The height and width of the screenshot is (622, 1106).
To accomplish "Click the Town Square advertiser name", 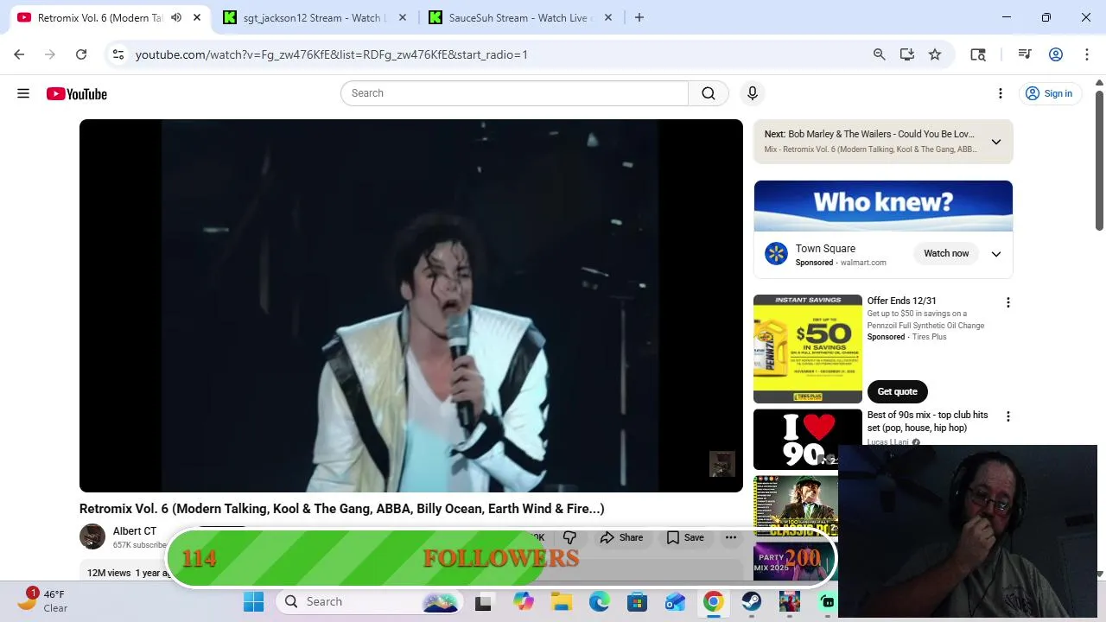I will 825,249.
